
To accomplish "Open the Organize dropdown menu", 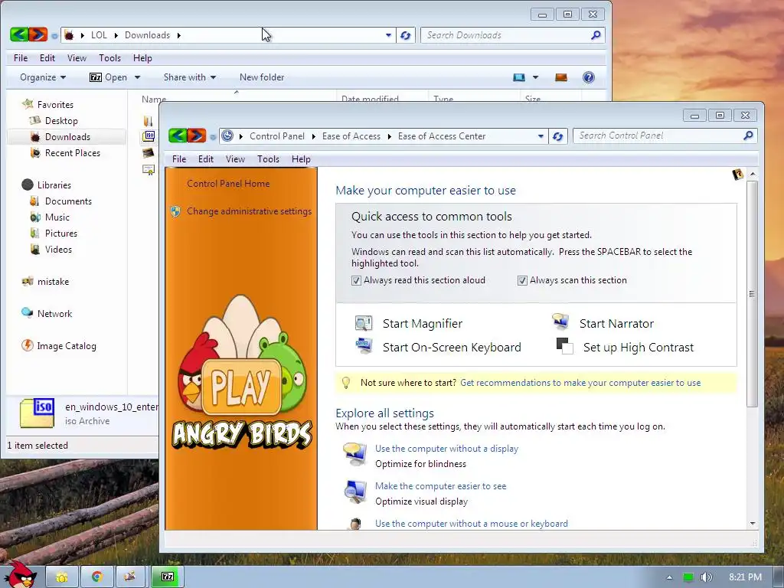I will [x=43, y=77].
